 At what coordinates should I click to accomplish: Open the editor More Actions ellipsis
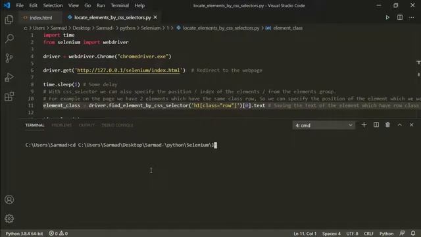click(412, 18)
